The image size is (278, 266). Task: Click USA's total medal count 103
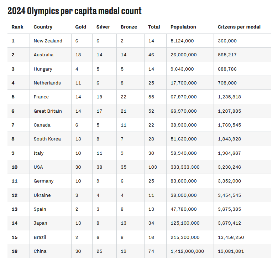(153, 167)
